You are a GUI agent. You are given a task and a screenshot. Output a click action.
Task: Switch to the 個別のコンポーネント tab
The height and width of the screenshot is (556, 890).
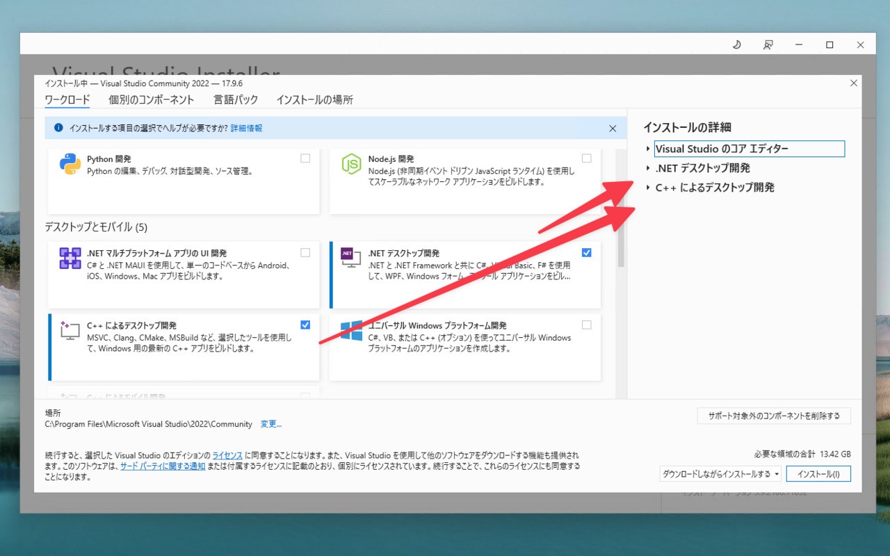(152, 100)
